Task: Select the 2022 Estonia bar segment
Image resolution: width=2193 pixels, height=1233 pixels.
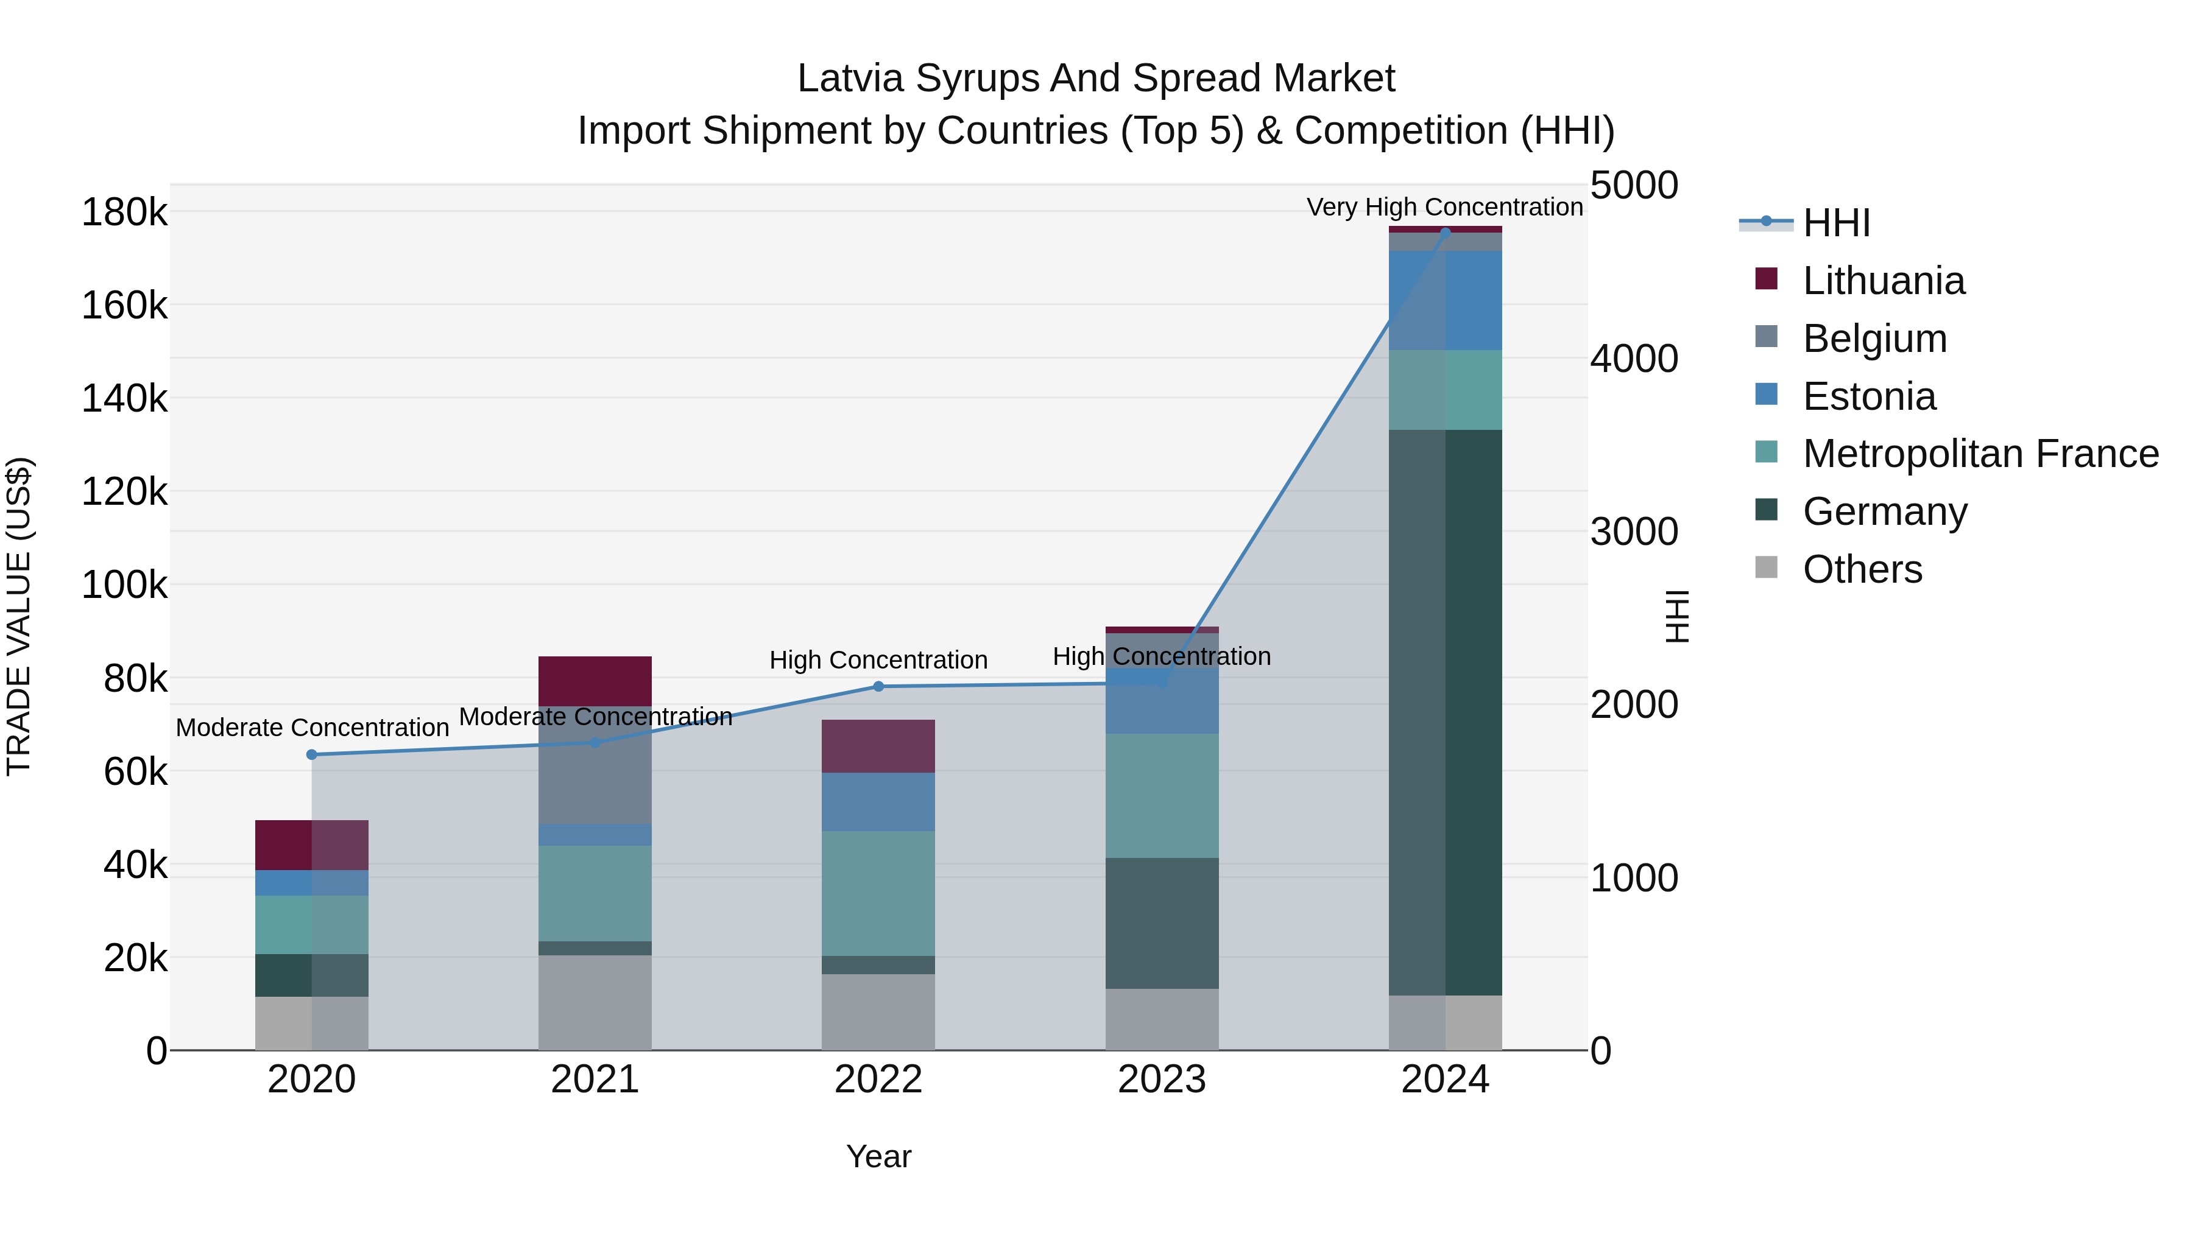Action: pos(878,803)
